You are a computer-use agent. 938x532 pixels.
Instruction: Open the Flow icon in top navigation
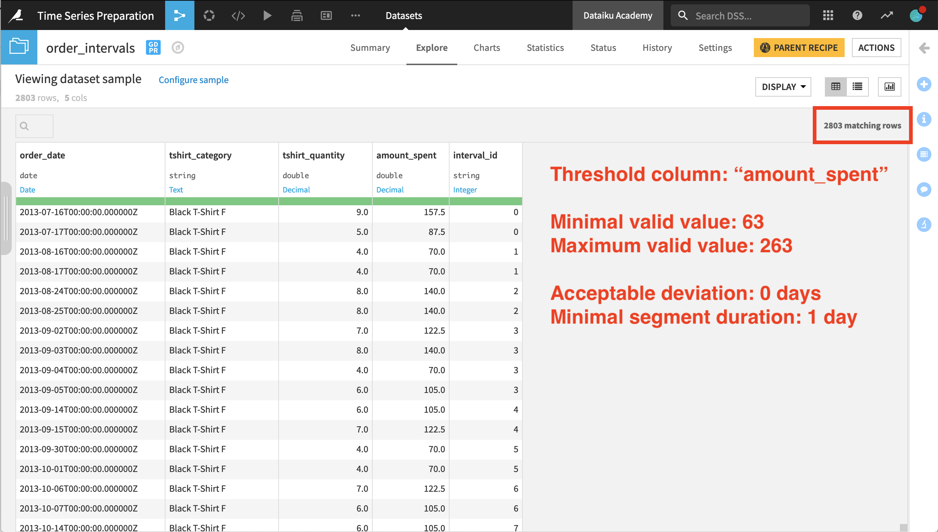[179, 15]
